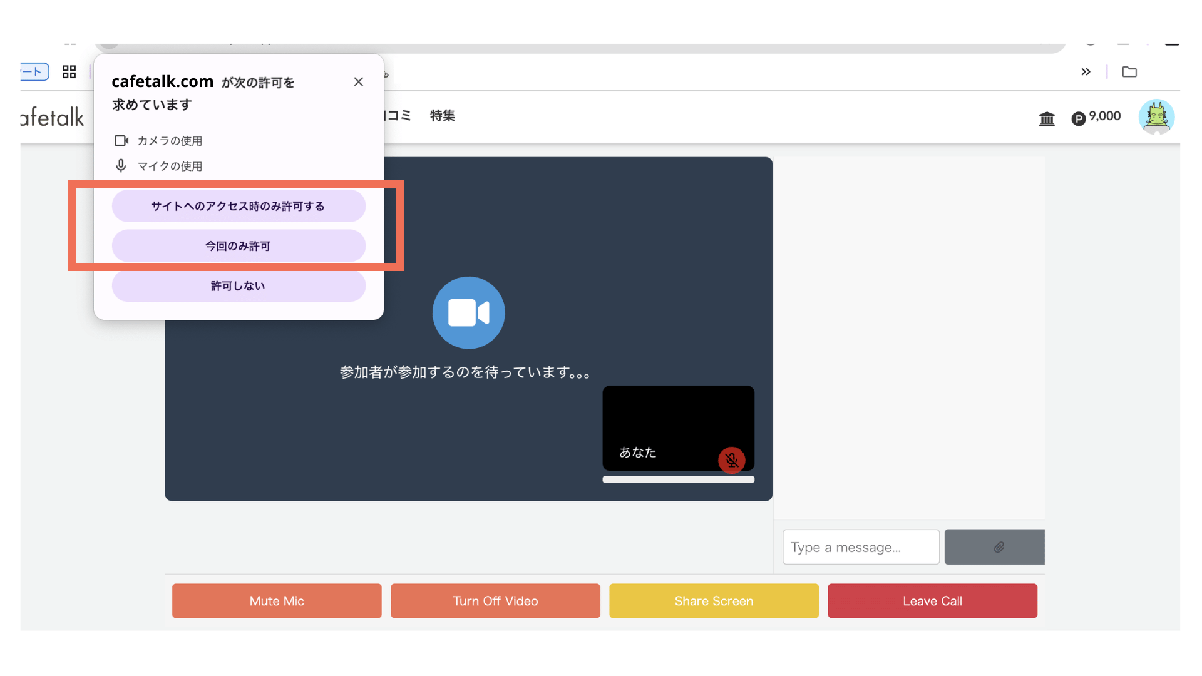
Task: Show hidden bookmarks with double chevron
Action: click(1086, 72)
